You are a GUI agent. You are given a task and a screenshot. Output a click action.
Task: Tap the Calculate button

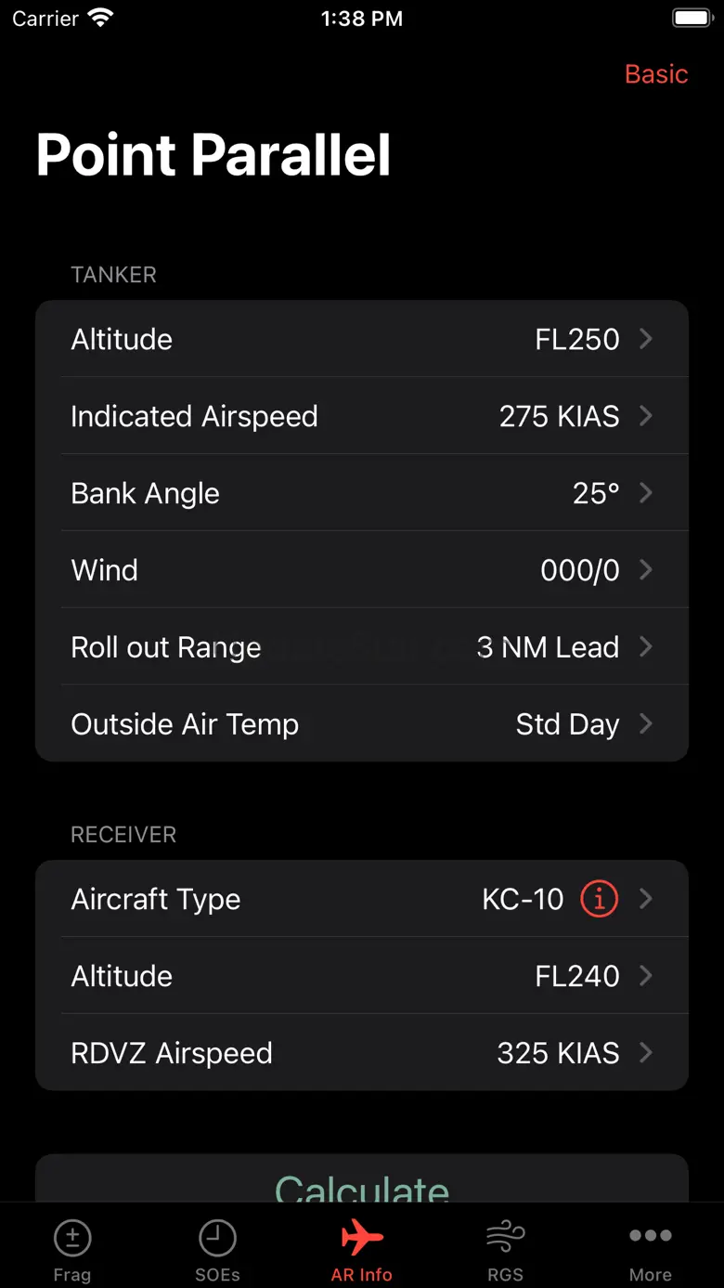[x=362, y=1179]
